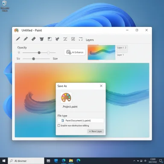164x164 pixels.
Task: Click the checkered square selection tool icon
Action: point(50,39)
